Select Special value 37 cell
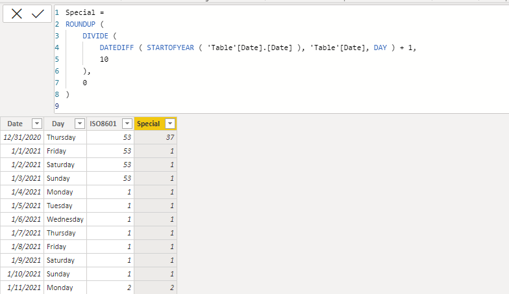This screenshot has width=509, height=294. 156,137
